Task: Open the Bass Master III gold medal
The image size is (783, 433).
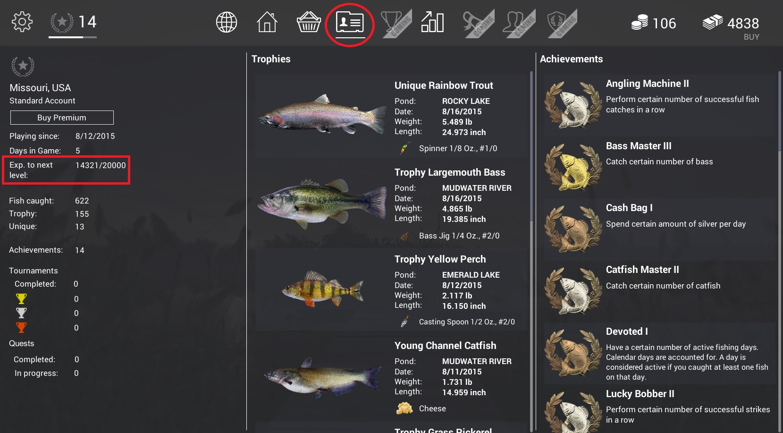Action: tap(573, 168)
